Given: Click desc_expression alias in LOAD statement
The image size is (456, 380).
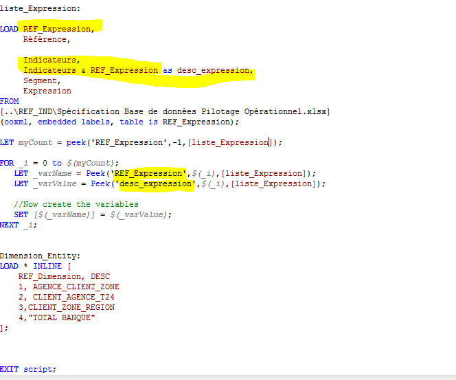Looking at the screenshot, I should tap(215, 70).
